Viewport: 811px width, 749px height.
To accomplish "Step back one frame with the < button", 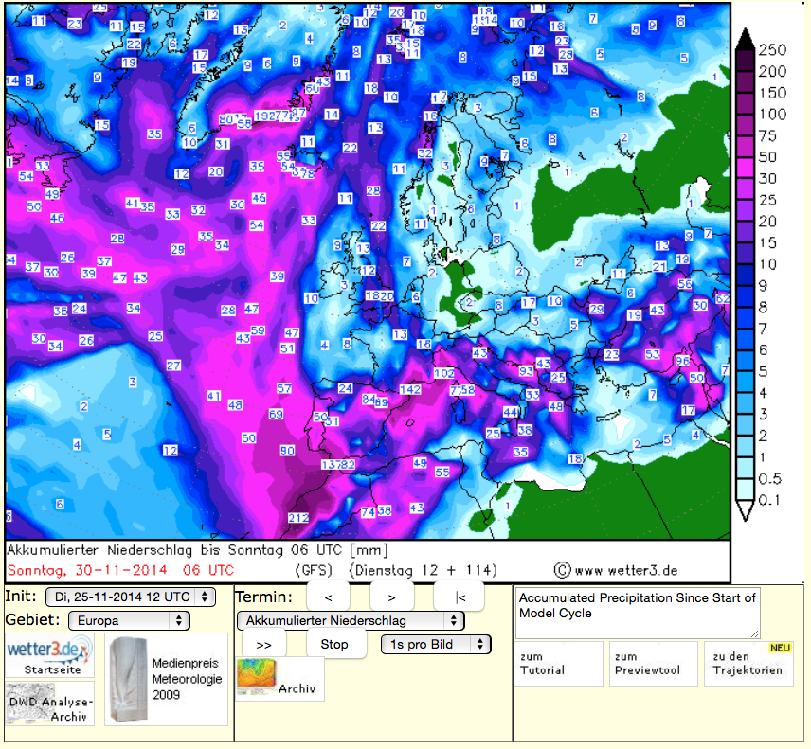I will click(328, 597).
